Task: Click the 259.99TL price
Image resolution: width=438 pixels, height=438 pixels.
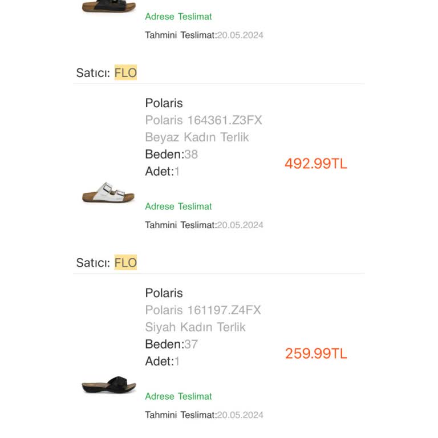Action: 315,354
